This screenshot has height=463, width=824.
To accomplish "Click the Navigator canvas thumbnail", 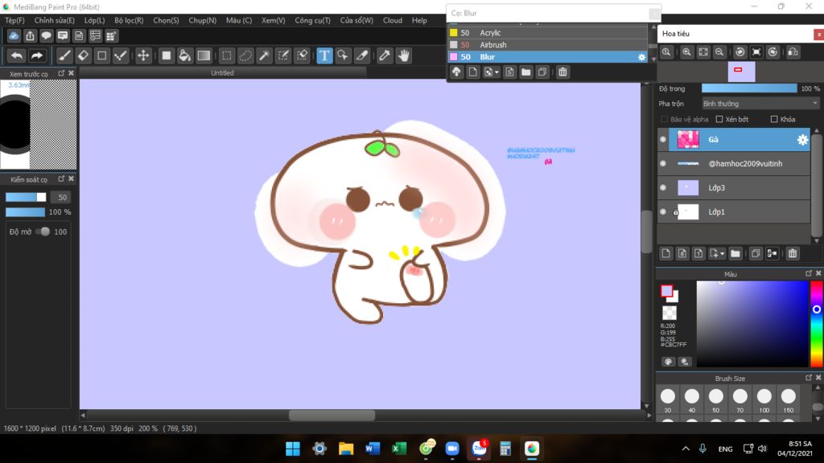I will coord(741,72).
